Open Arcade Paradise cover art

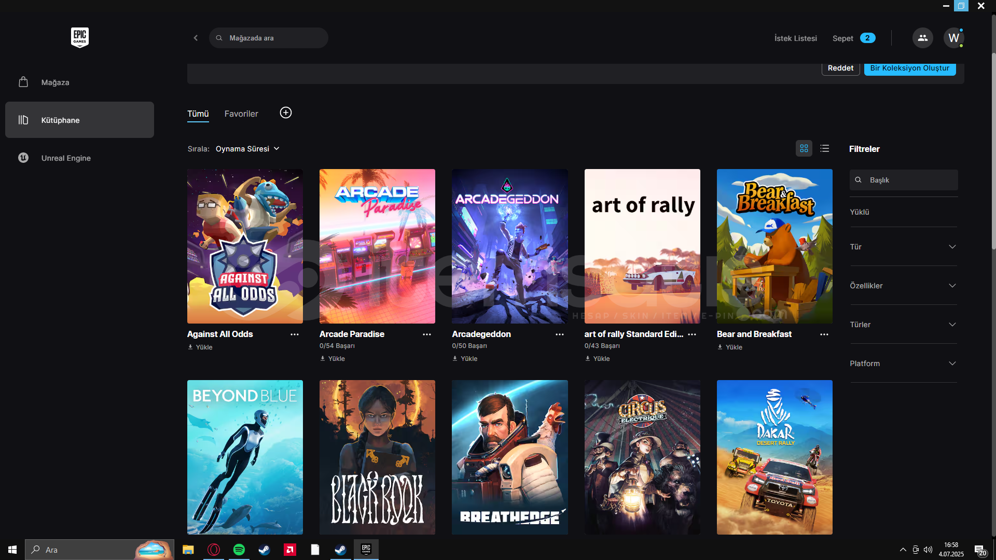point(377,246)
